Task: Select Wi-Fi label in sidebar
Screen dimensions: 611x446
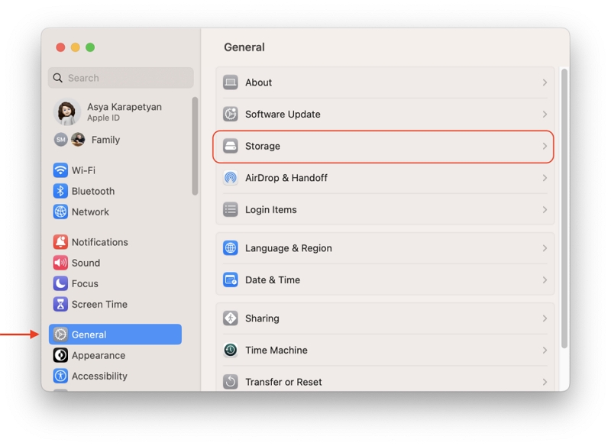Action: (x=83, y=170)
